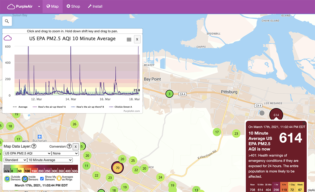
Task: Open the US EPA PM2.5 AQI dropdown
Action: point(27,153)
